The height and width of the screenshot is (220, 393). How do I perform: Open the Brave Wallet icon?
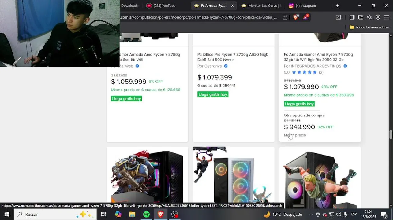tap(361, 17)
